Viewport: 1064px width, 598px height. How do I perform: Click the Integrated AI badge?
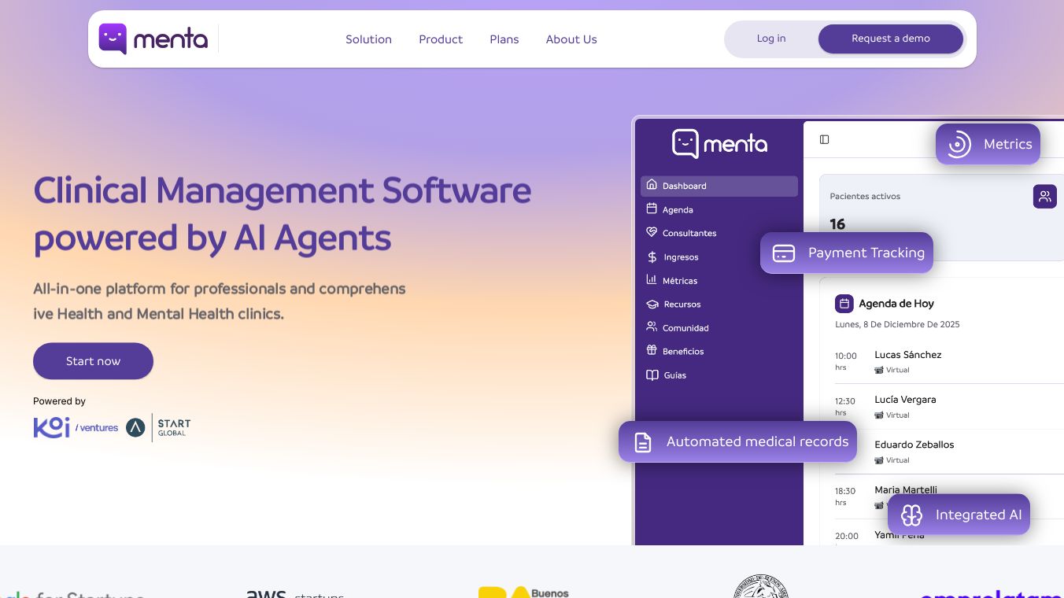point(959,515)
